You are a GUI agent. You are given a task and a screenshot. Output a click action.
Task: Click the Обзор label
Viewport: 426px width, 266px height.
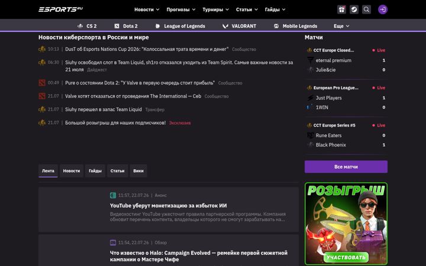161,242
